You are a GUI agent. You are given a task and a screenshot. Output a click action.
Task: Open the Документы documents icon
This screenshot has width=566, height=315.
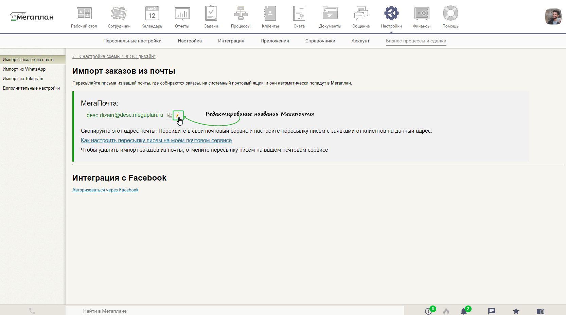330,13
